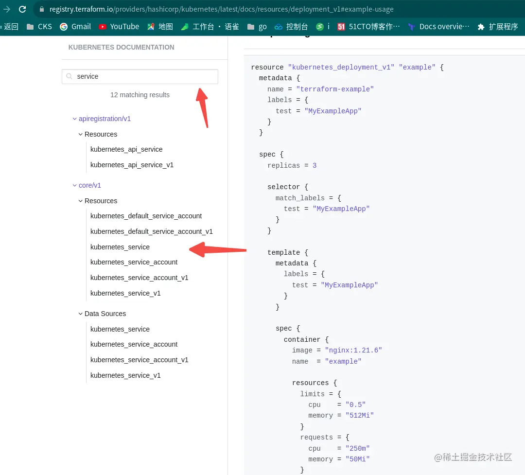Open kubernetes_service_account_v1 under core/v1 Resources

pos(140,278)
